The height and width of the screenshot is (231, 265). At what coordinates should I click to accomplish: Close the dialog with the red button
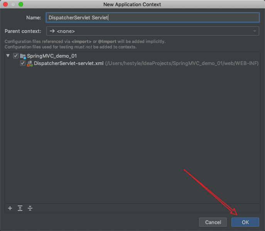point(5,4)
